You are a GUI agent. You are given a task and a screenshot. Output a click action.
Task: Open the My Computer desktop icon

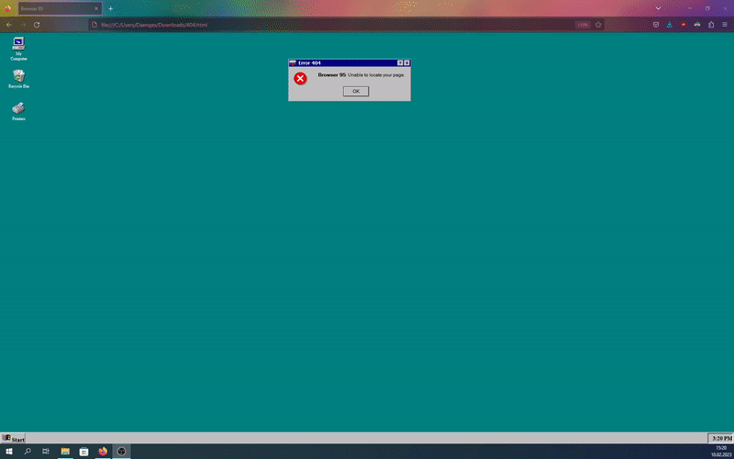click(x=18, y=49)
